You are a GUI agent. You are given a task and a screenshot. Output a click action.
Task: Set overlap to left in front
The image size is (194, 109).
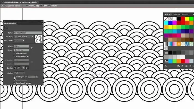pyautogui.click(x=15, y=68)
